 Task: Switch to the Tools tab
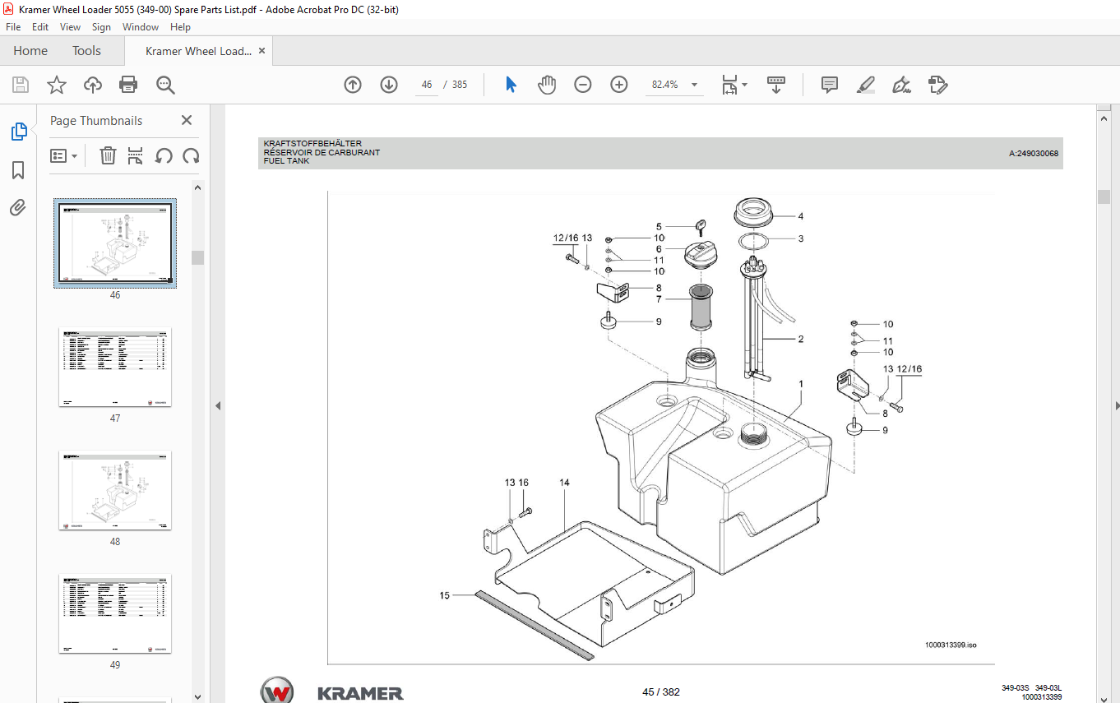click(86, 51)
